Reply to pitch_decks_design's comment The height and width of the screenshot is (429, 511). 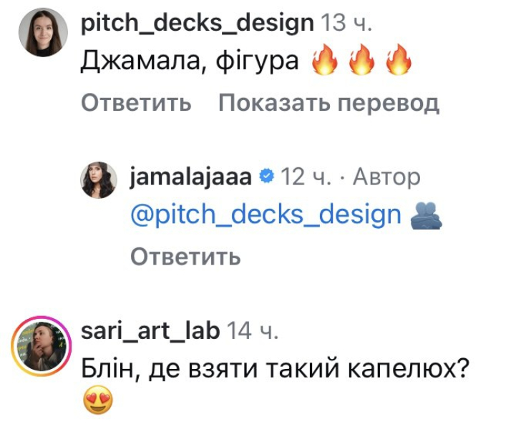pyautogui.click(x=136, y=103)
